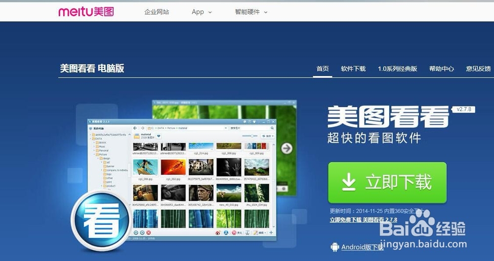Click the 美化 beautify icon
Viewport: 494px width, 261px height.
pos(237,233)
